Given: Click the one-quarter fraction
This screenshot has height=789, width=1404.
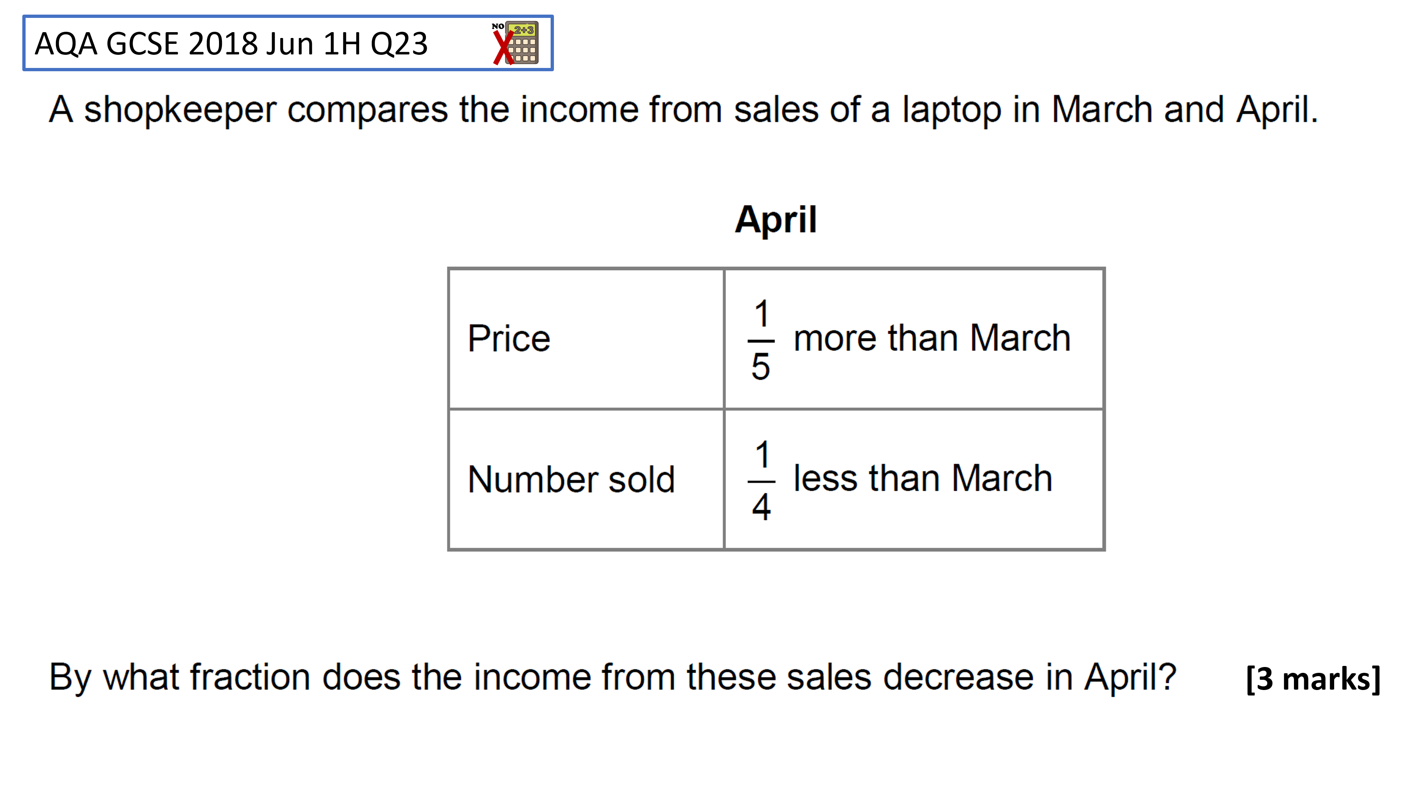Looking at the screenshot, I should pyautogui.click(x=761, y=481).
